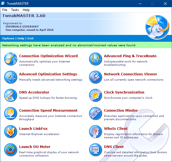Image resolution: width=172 pixels, height=162 pixels.
Task: Click the Options link in blue bar
Action: [8, 39]
